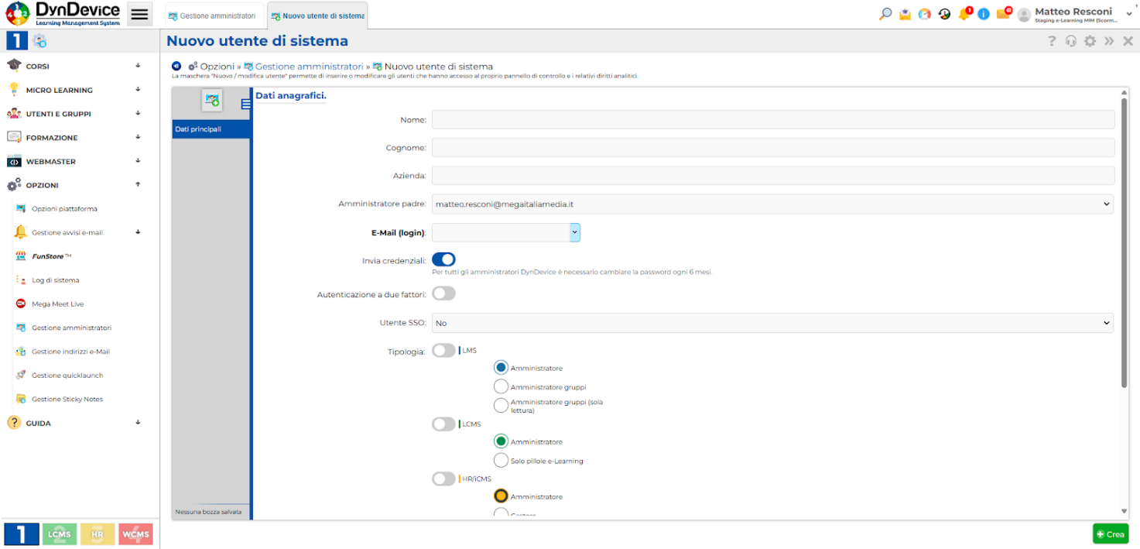Click the question mark help icon

pyautogui.click(x=1051, y=41)
